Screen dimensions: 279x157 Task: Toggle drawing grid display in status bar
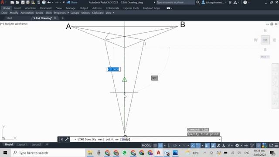(155, 145)
